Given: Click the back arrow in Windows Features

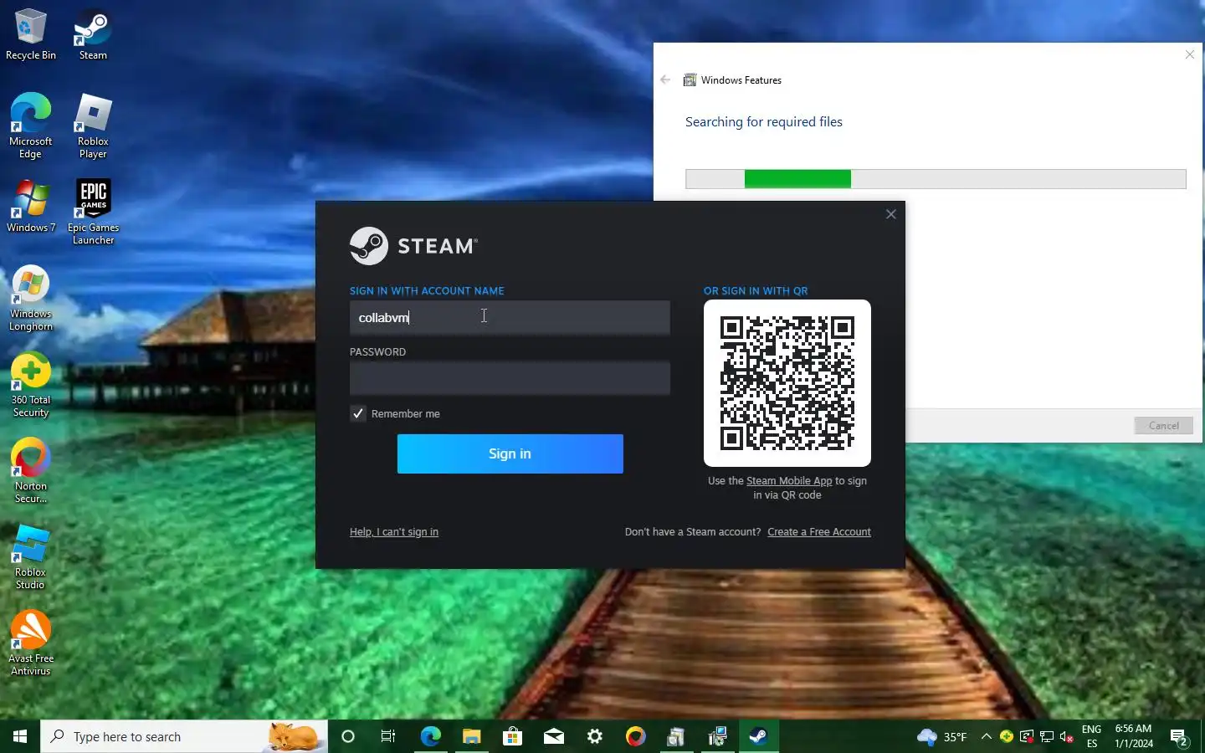Looking at the screenshot, I should point(665,80).
